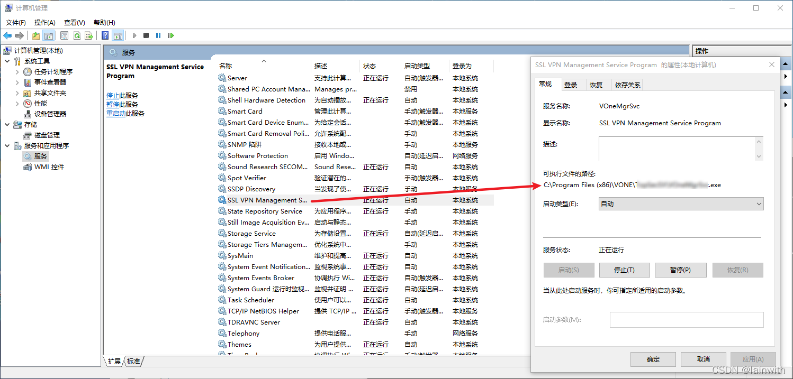Click the gear icon of Themes service

click(x=222, y=344)
